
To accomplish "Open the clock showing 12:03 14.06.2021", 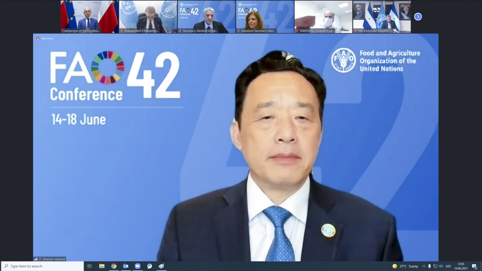I will (461, 266).
